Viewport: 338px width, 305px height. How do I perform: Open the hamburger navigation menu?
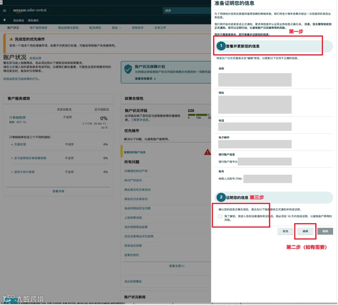point(4,10)
